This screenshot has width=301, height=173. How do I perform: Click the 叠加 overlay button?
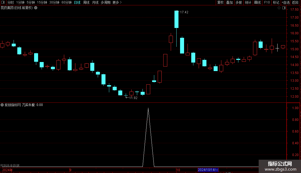pos(229,2)
